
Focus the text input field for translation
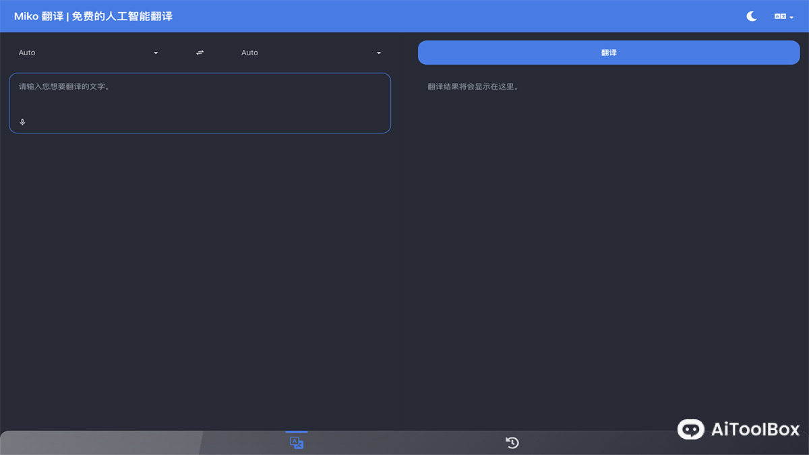[x=200, y=101]
